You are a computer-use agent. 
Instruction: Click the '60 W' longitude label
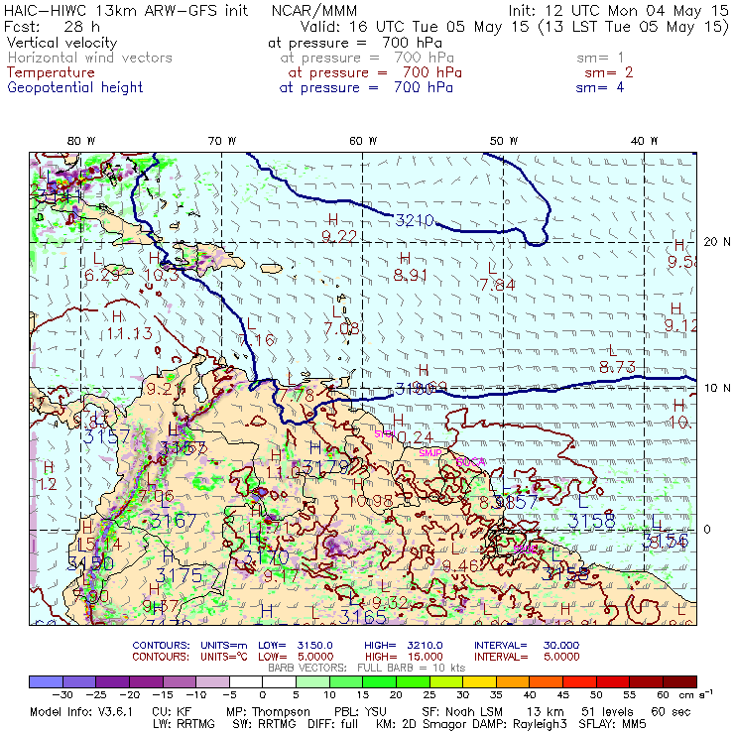pyautogui.click(x=363, y=141)
